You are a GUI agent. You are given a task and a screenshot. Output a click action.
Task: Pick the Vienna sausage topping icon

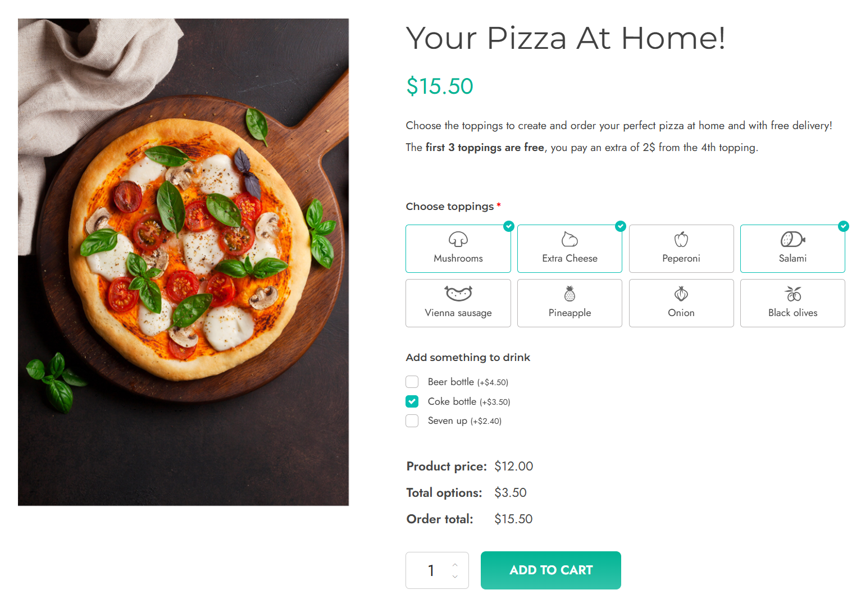click(458, 294)
